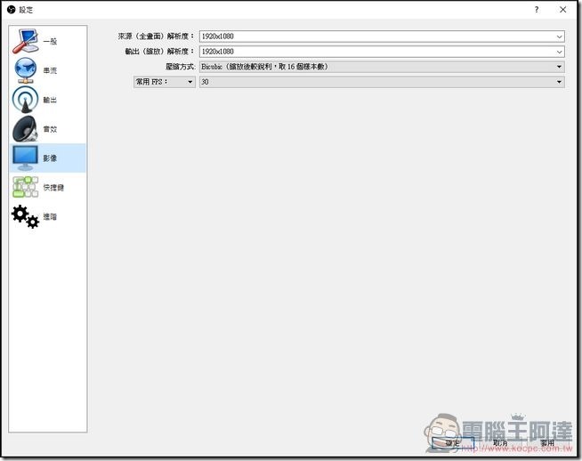Click the question mark help button
The image size is (582, 461).
pyautogui.click(x=537, y=9)
